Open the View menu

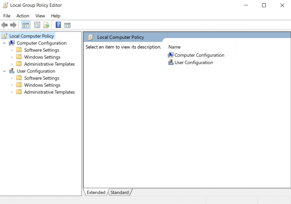point(40,16)
